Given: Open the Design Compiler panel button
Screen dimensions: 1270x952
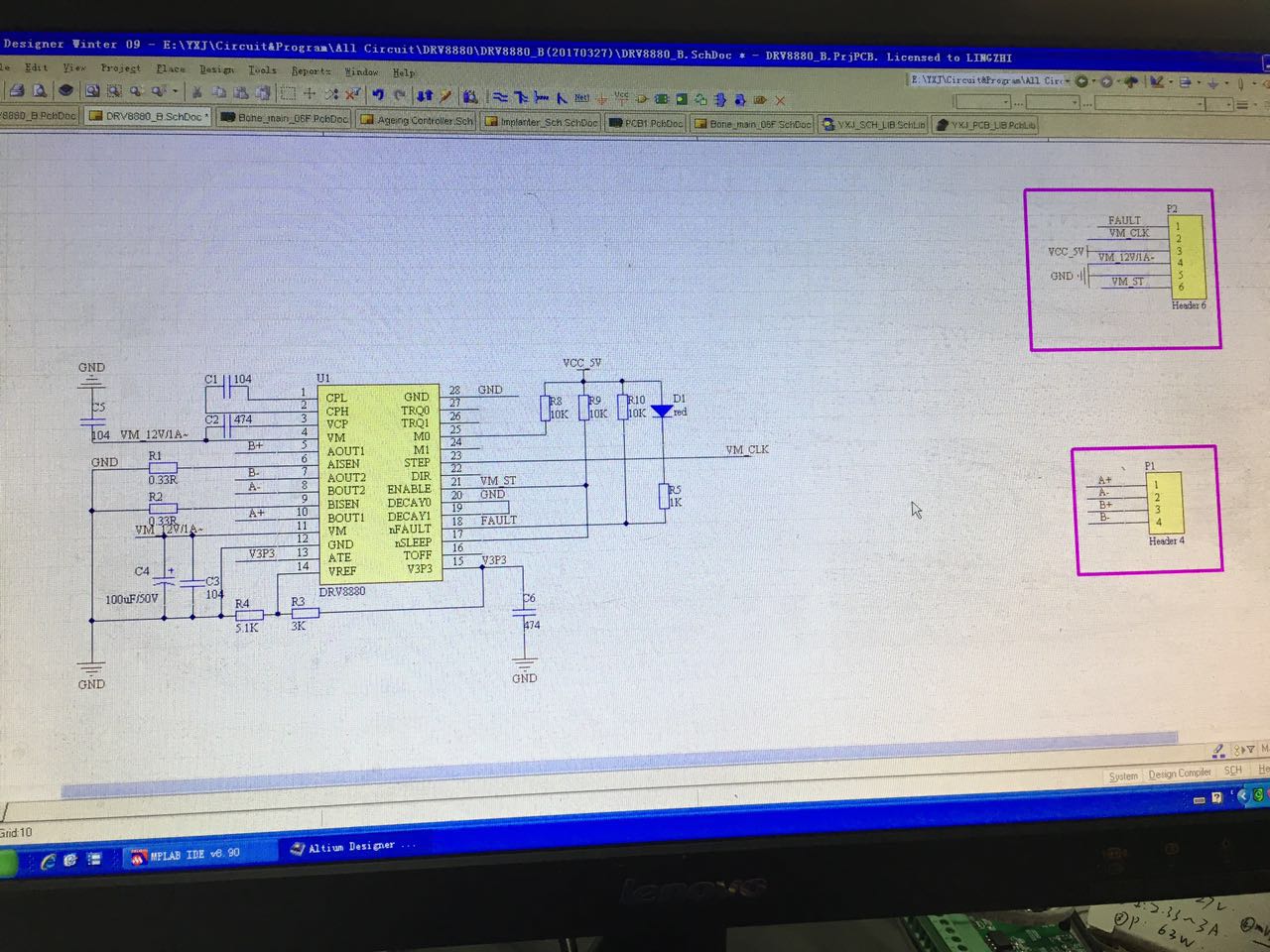Looking at the screenshot, I should point(1180,773).
